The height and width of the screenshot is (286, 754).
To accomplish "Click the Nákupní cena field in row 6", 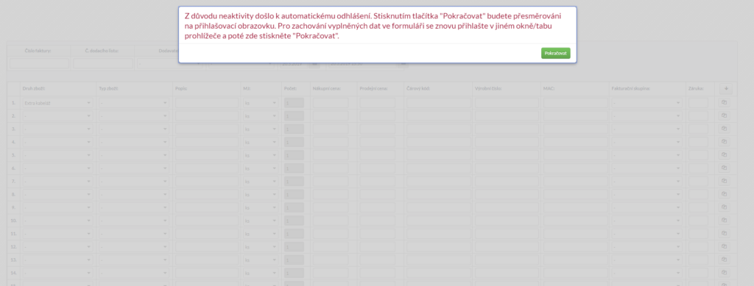I will [x=331, y=168].
